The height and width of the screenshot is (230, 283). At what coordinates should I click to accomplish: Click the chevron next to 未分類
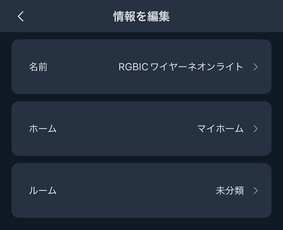pos(255,190)
